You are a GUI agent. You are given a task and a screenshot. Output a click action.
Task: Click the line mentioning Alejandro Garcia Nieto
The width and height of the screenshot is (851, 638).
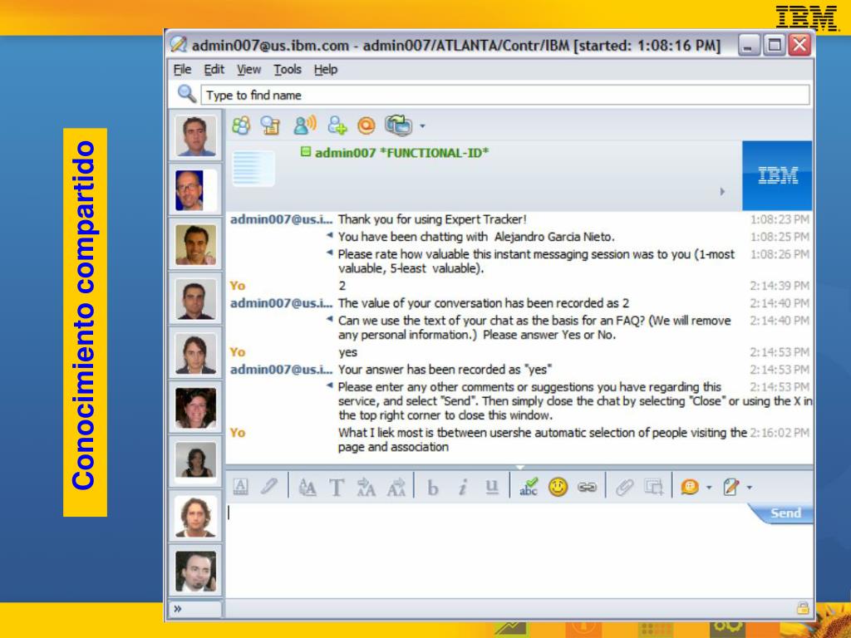pyautogui.click(x=476, y=237)
